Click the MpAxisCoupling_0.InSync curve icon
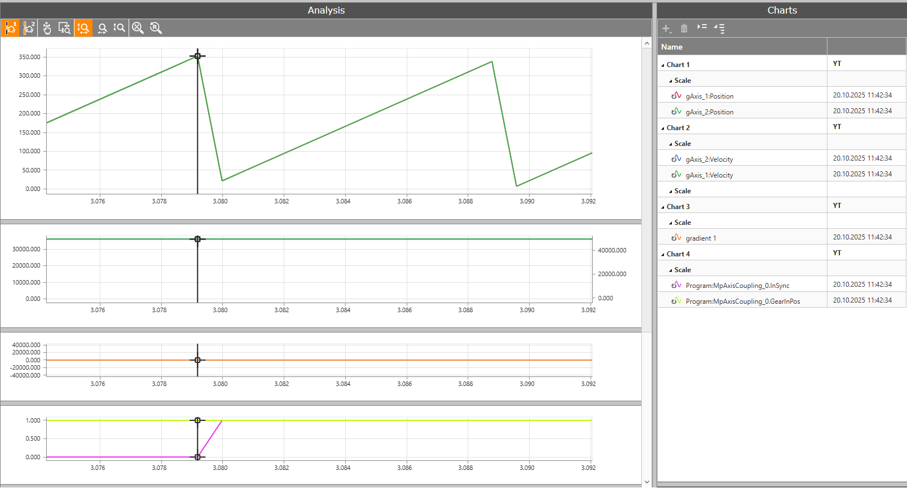The image size is (907, 488). [x=676, y=285]
